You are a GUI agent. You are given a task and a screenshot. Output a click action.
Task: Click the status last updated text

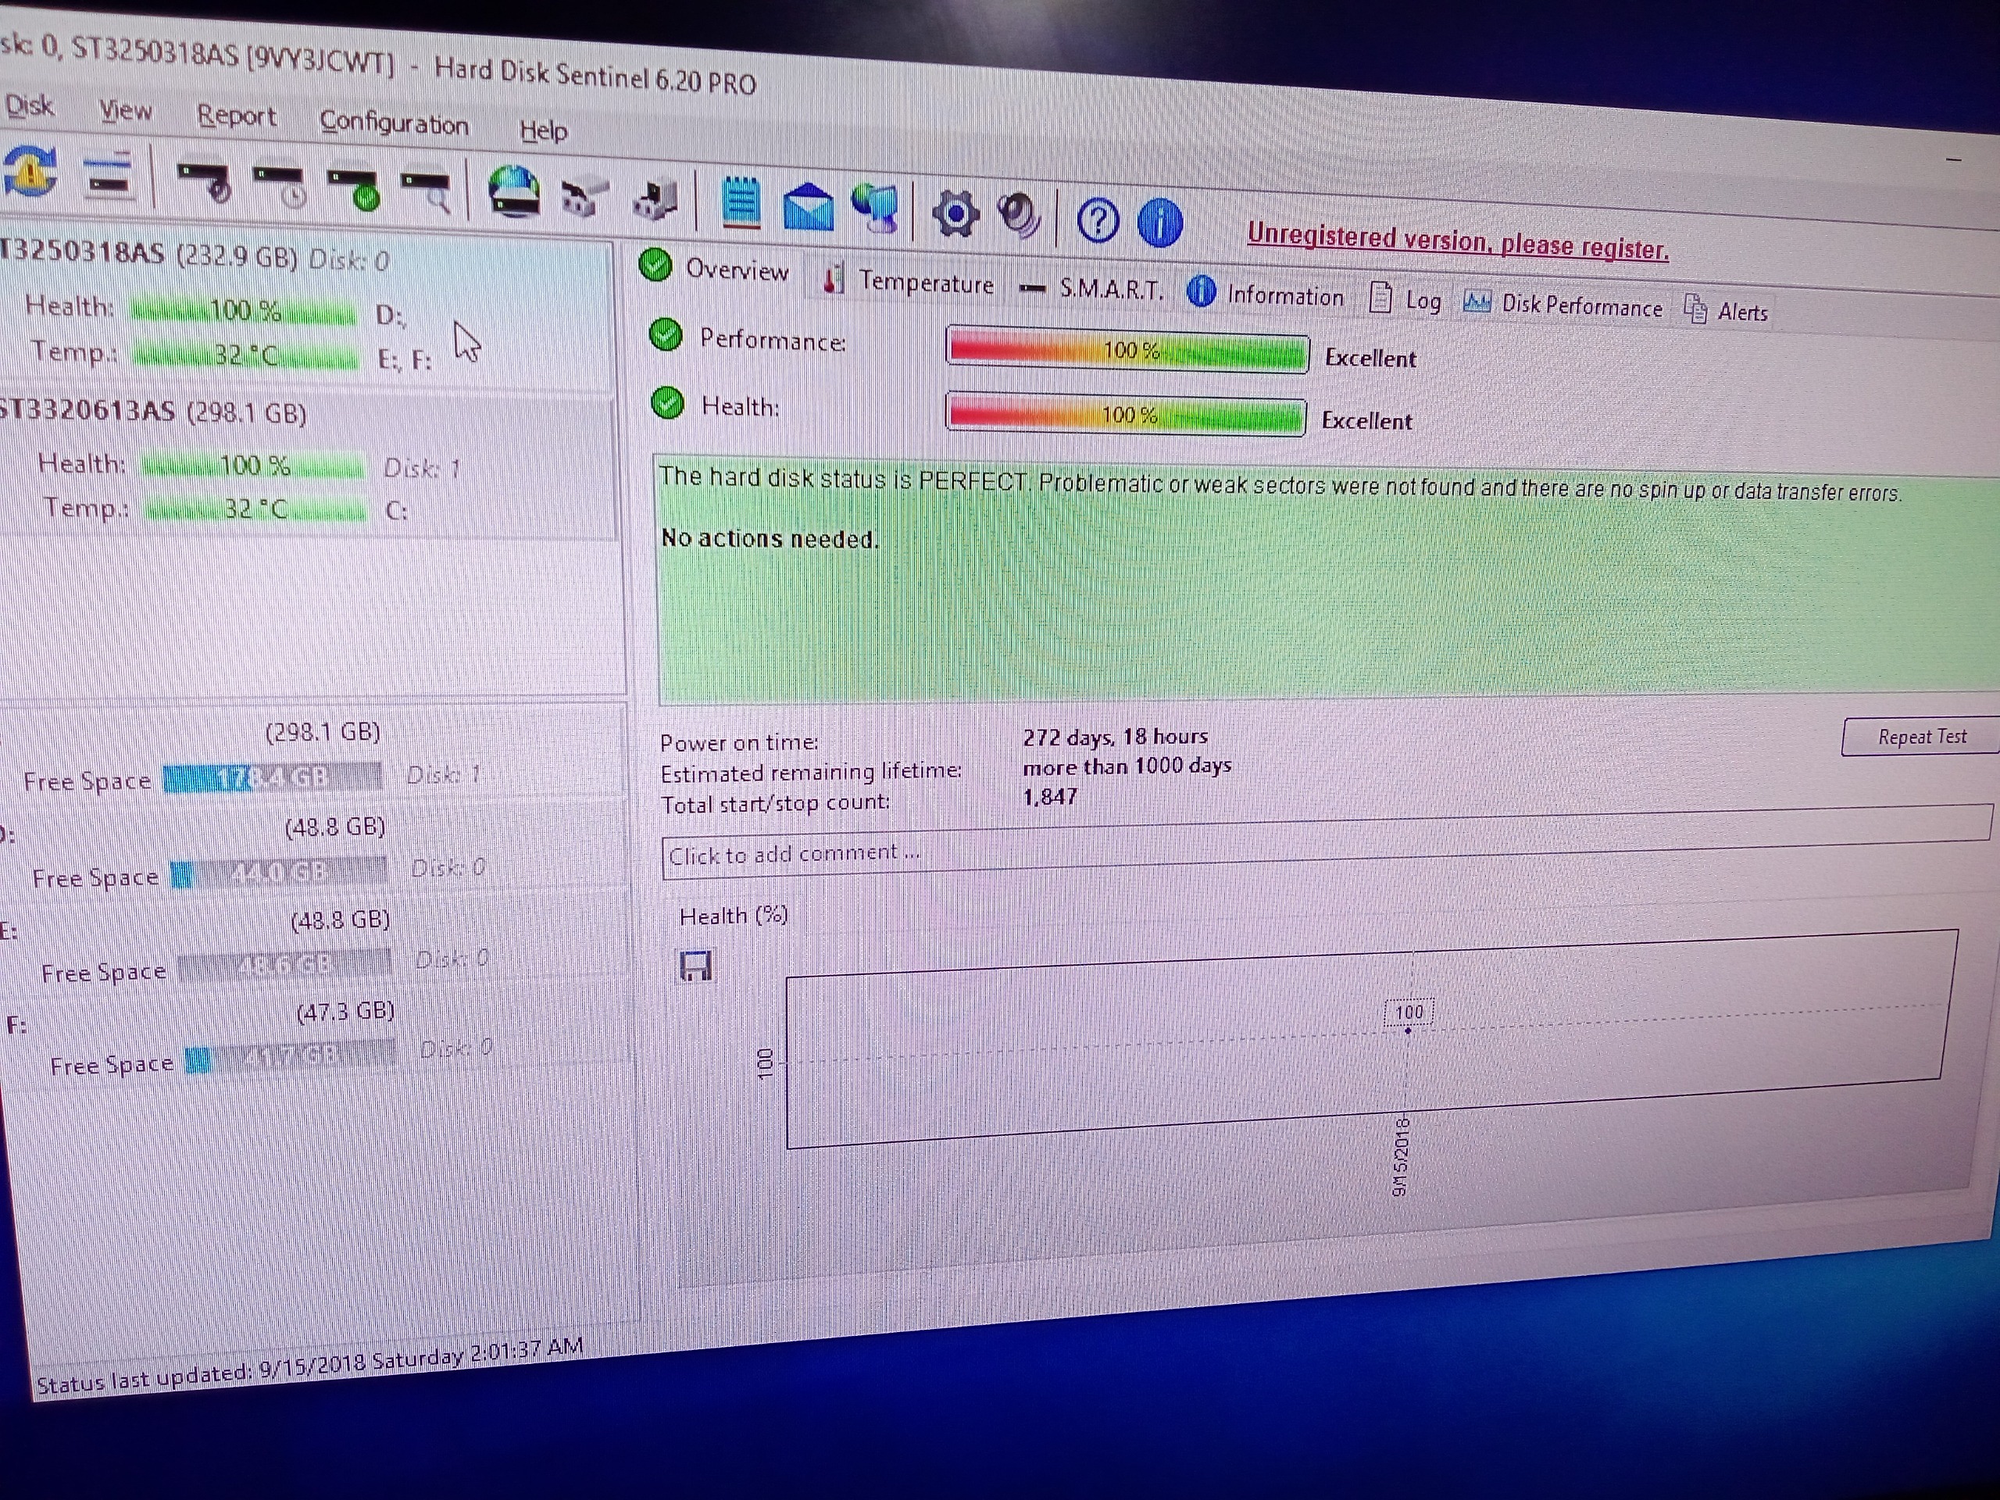(309, 1366)
